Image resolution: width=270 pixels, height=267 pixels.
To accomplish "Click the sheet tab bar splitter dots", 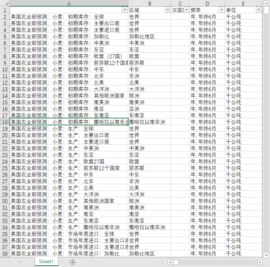I will pos(162,262).
